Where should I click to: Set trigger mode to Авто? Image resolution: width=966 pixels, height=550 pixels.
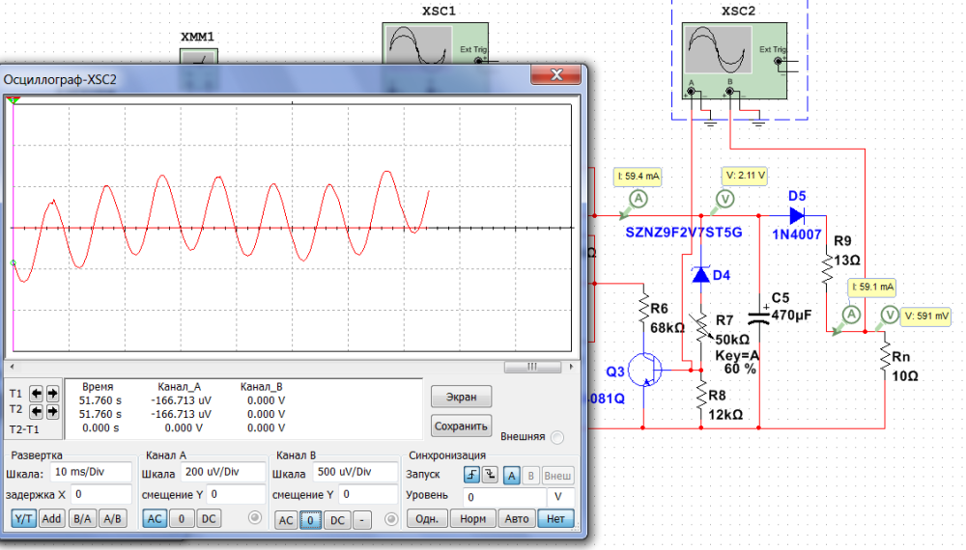pyautogui.click(x=517, y=518)
